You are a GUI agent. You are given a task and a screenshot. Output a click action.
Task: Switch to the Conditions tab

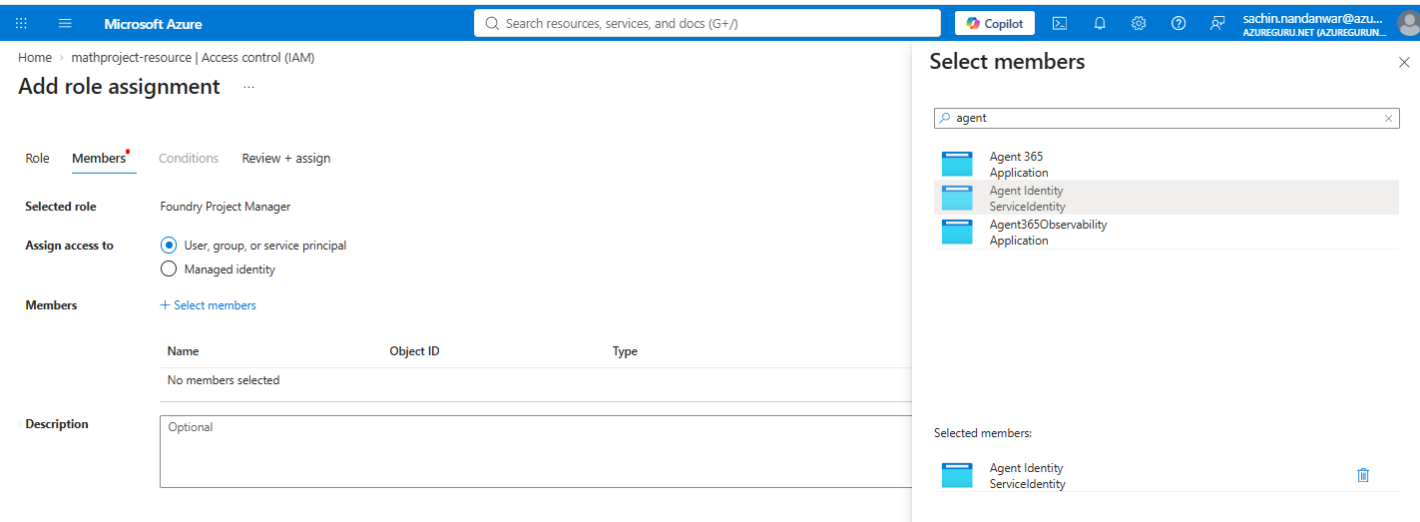click(189, 158)
